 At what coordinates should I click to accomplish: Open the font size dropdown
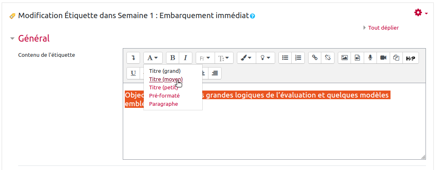[x=226, y=58]
